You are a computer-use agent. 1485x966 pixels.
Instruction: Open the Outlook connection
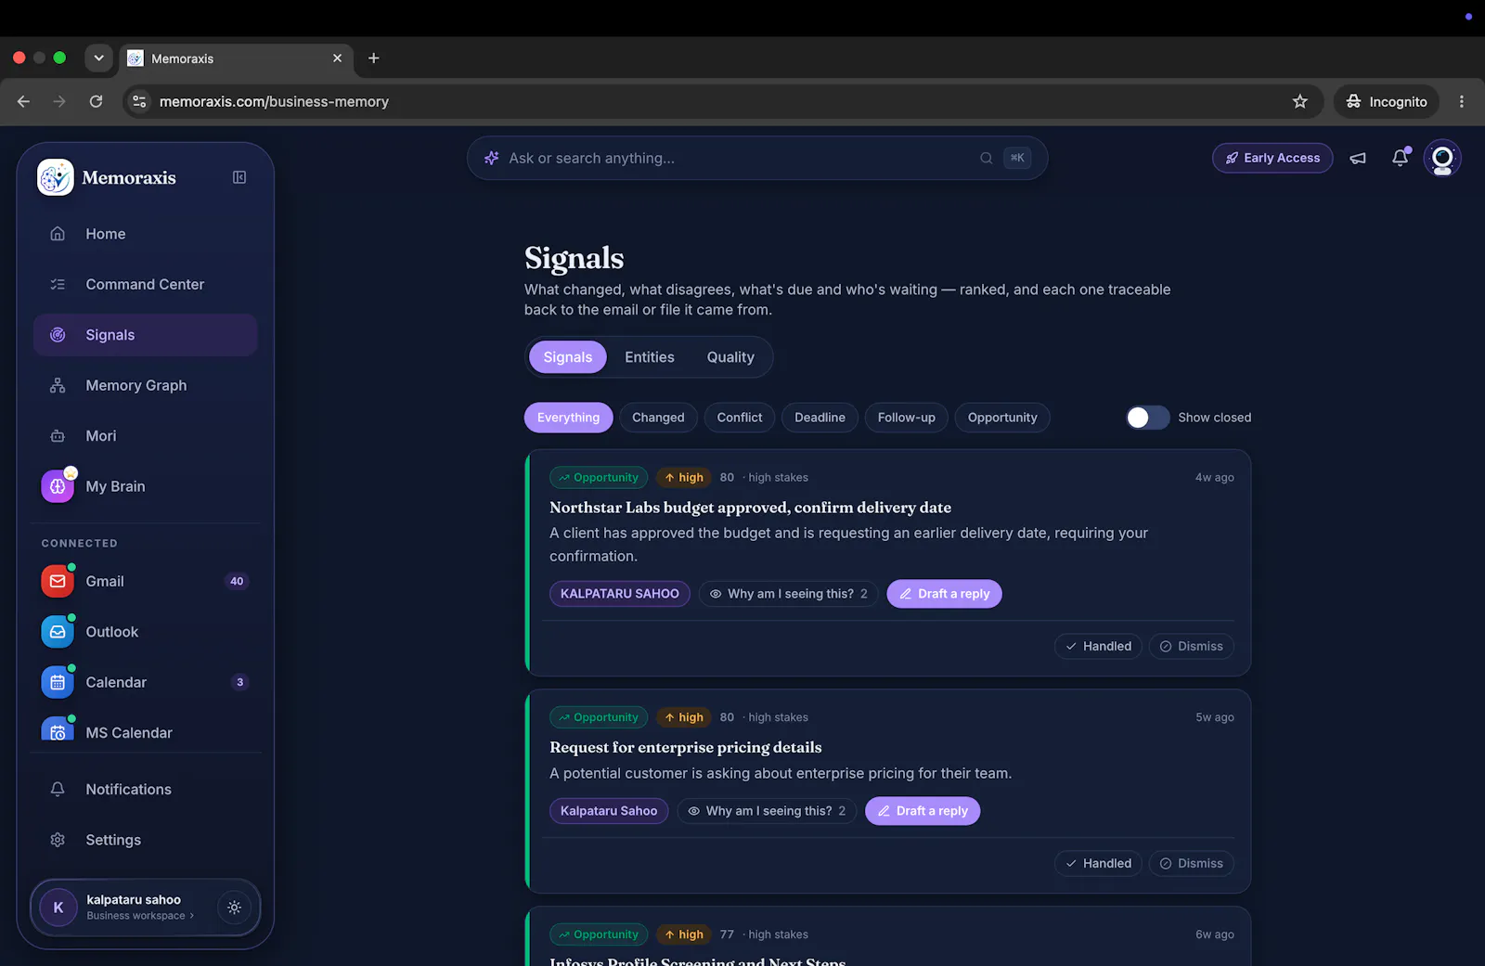click(x=146, y=632)
